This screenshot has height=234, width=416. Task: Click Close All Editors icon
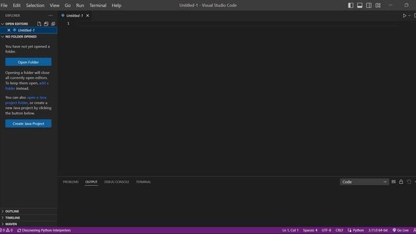coord(53,24)
